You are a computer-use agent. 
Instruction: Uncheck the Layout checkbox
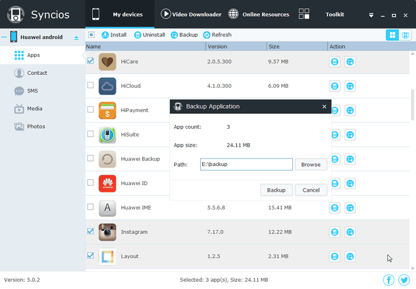[90, 256]
